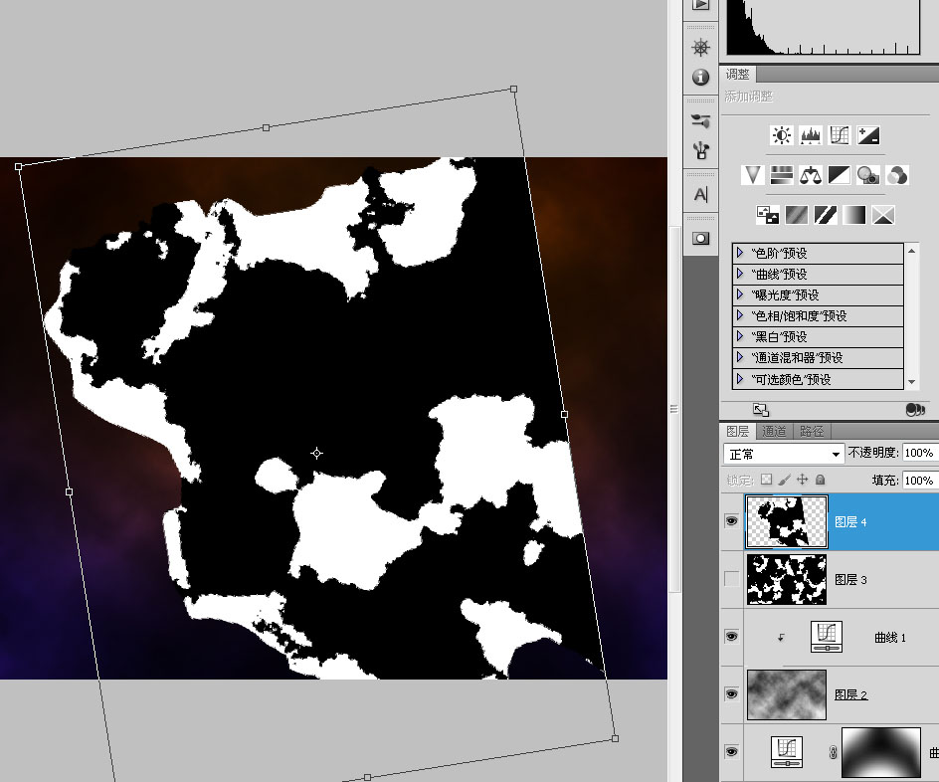This screenshot has width=939, height=782.
Task: Click the lock-all padlock button
Action: pos(821,479)
